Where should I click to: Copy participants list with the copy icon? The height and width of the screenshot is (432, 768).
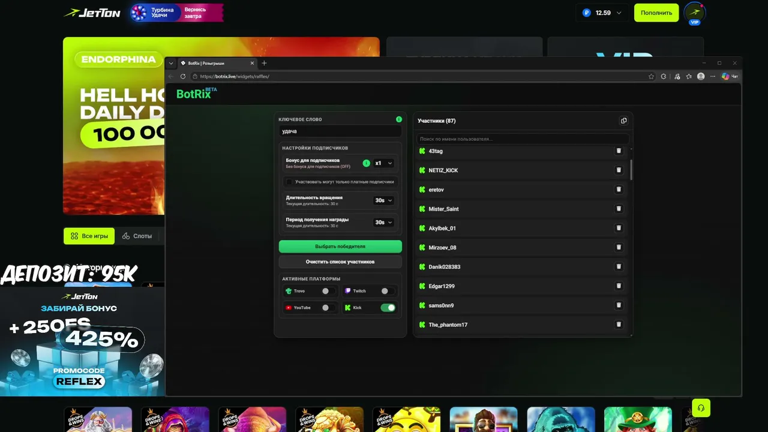coord(623,121)
